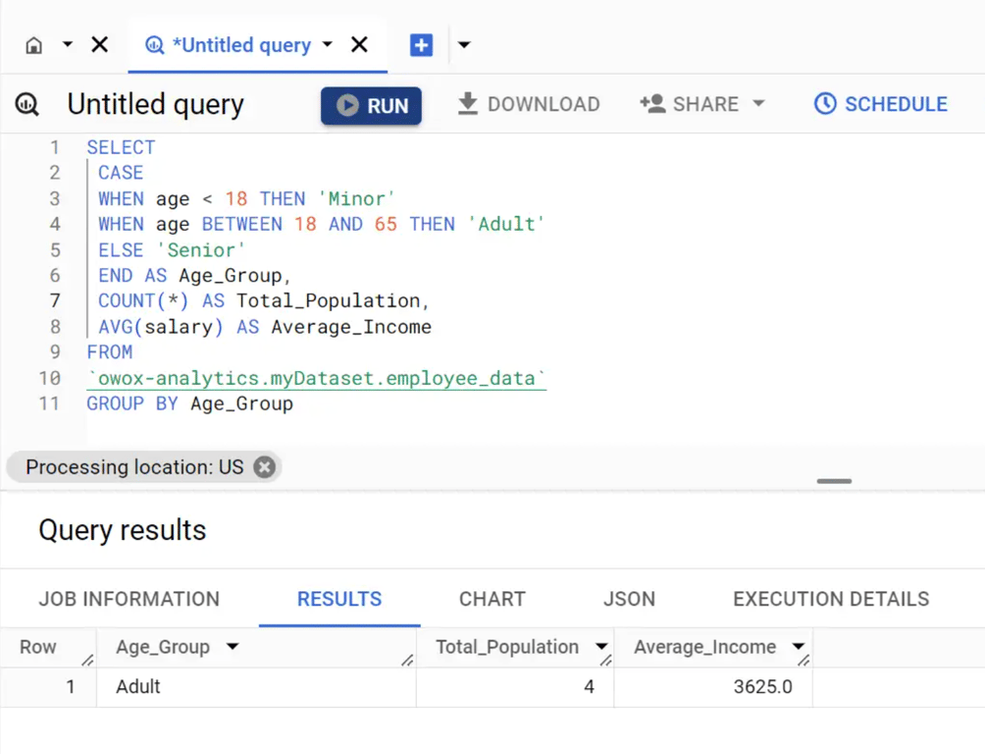Click the Total_Population value 4

pos(589,686)
